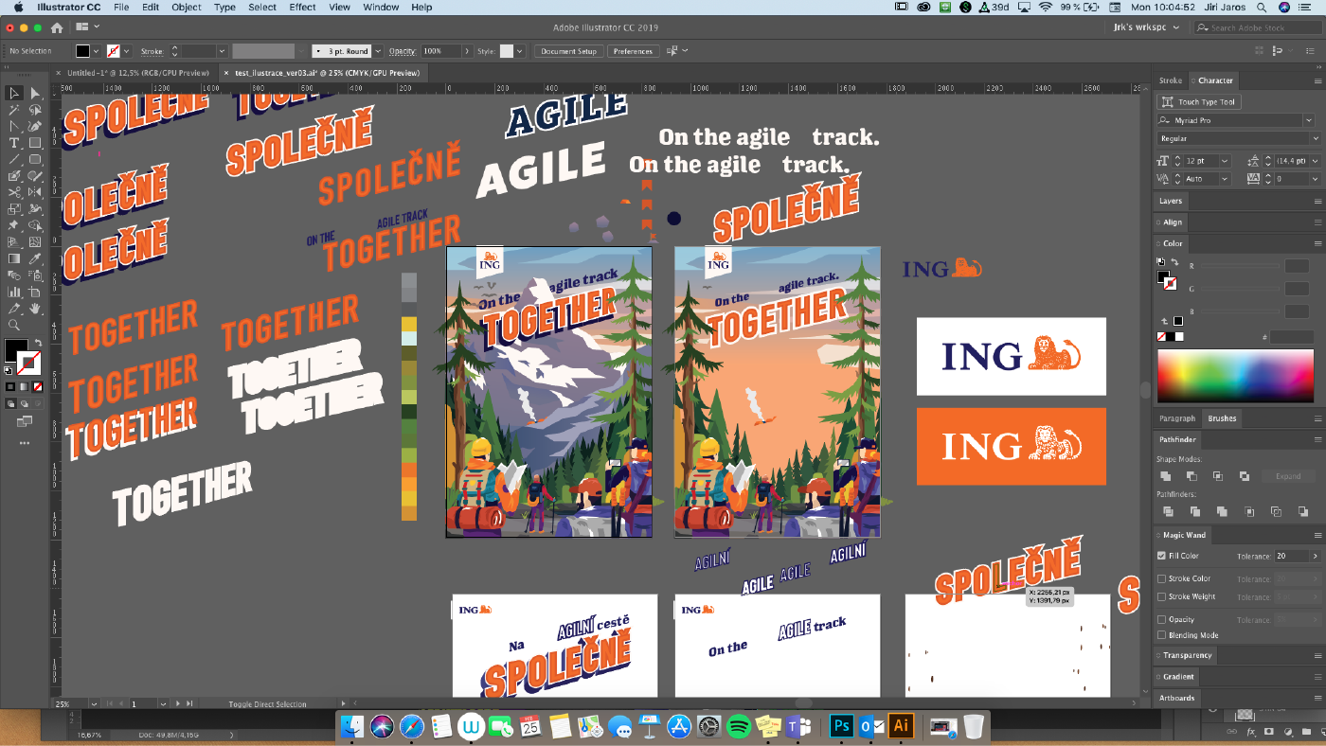The image size is (1326, 746).
Task: Open the leading (14,4 pt) dropdown
Action: [x=1314, y=161]
